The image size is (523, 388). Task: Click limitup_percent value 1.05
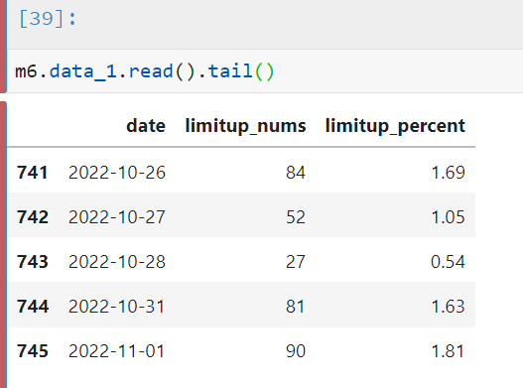(448, 217)
